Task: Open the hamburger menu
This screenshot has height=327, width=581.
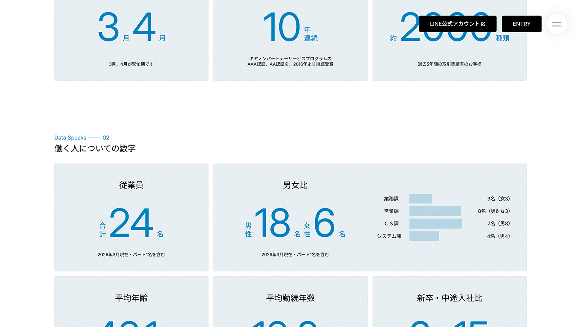Action: click(x=557, y=24)
